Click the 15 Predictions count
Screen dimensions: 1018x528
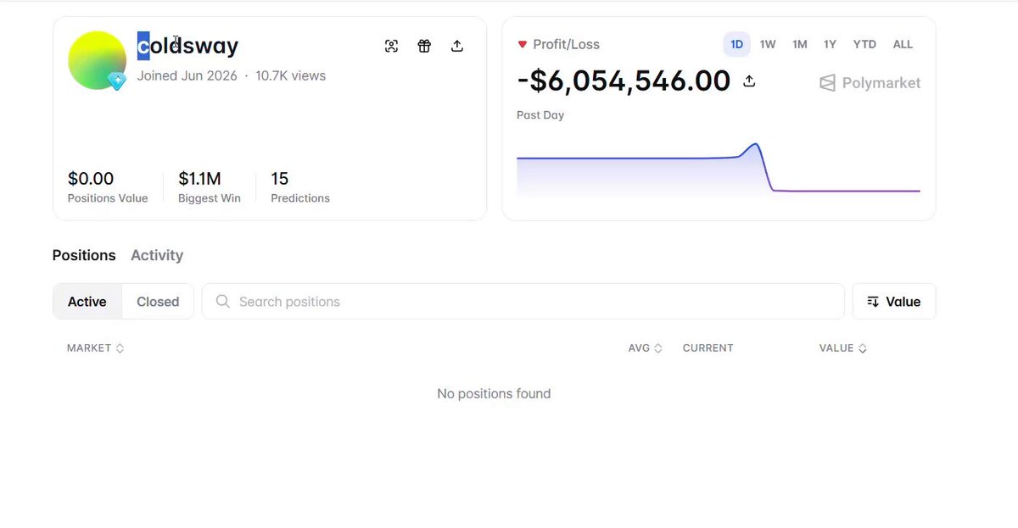280,179
